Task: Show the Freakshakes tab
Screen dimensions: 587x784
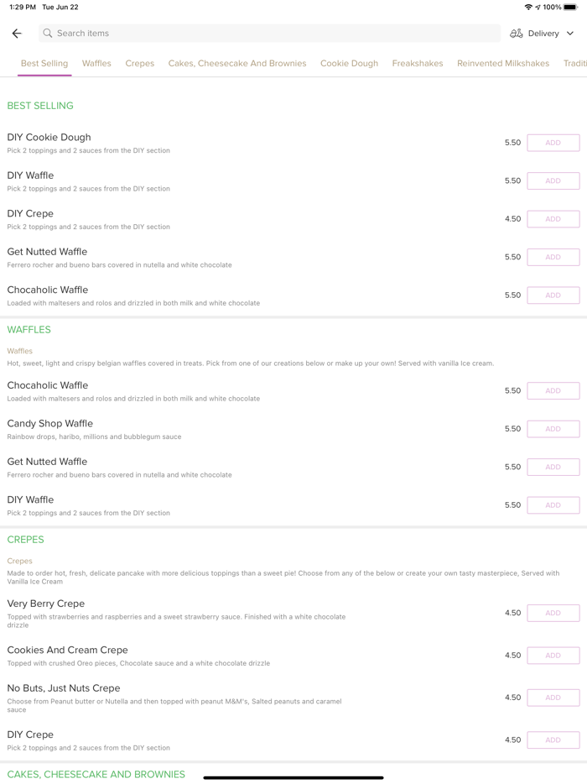Action: [x=418, y=63]
